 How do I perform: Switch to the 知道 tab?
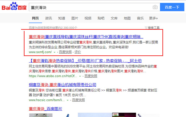tap(62, 18)
